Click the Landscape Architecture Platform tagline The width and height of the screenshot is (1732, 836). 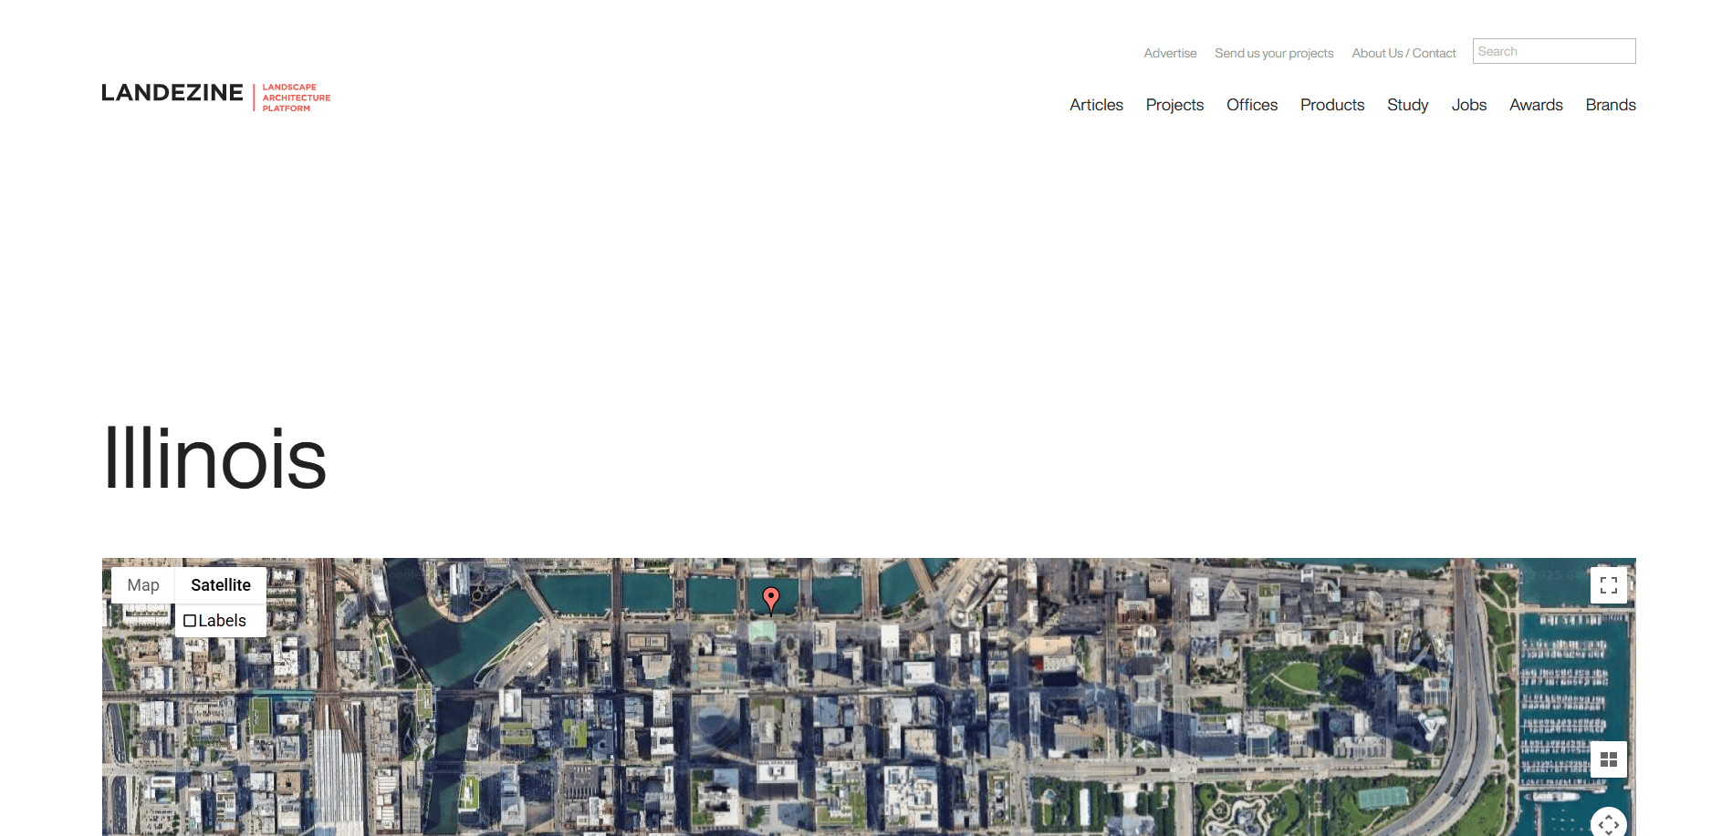[297, 98]
